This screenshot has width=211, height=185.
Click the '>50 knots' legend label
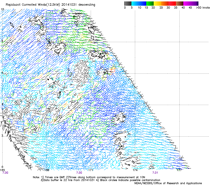pyautogui.click(x=203, y=8)
